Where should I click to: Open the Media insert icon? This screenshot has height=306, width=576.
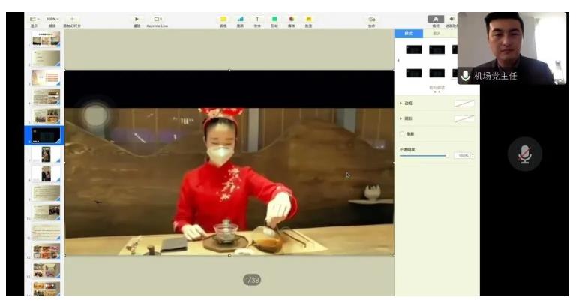[x=292, y=19]
